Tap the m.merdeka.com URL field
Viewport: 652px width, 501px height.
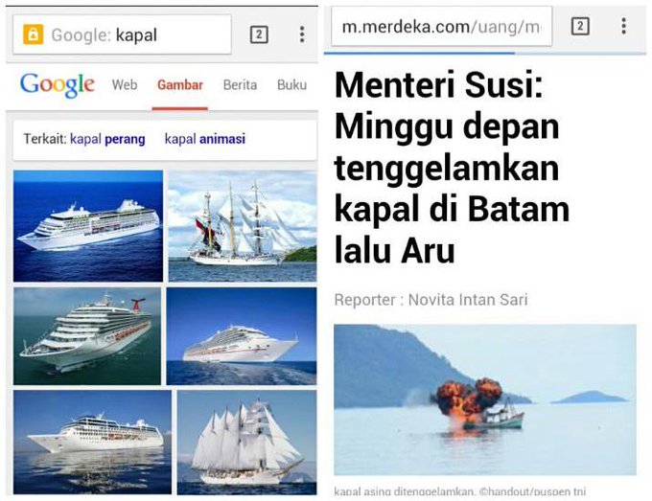442,27
